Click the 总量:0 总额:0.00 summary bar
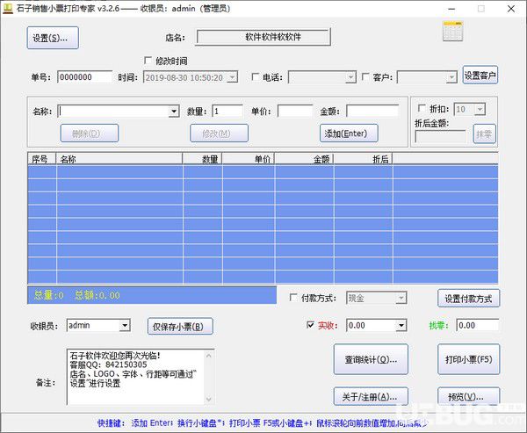 (152, 295)
